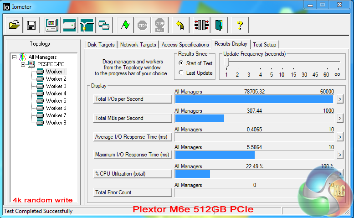Select Worker 7 in topology

56,115
